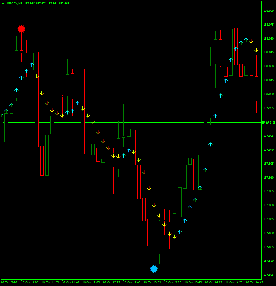Click the 157.965 open value in the header
This screenshot has height=286, width=276.
29,4
